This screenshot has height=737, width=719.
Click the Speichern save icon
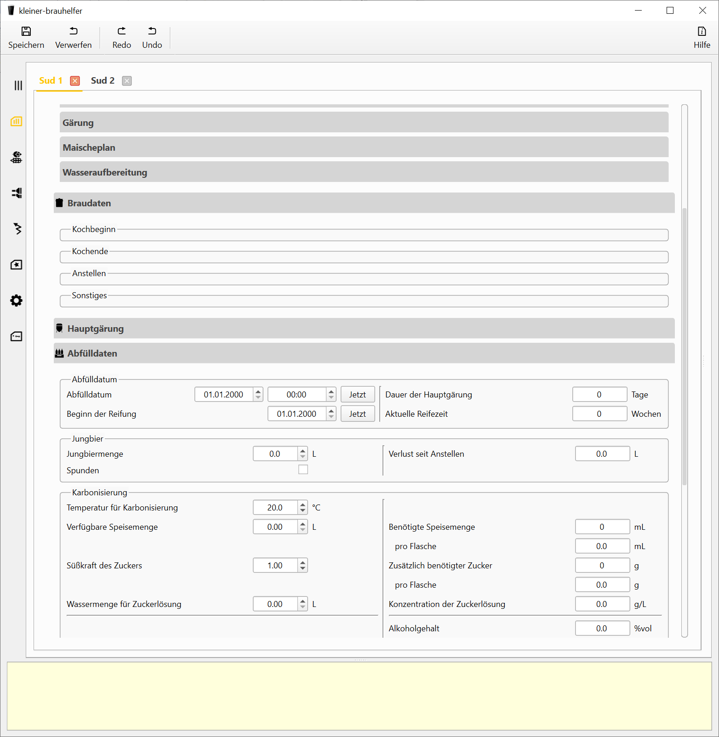(x=26, y=31)
